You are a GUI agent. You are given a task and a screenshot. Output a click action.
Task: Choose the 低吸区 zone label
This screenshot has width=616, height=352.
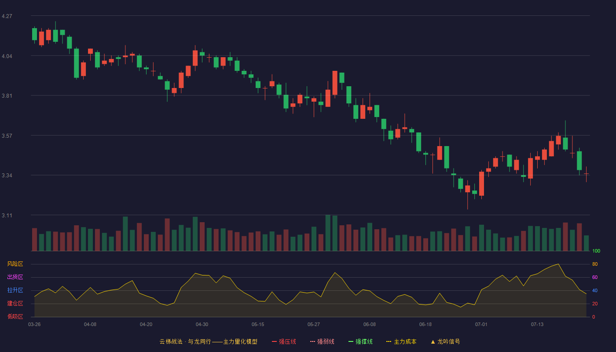click(x=15, y=316)
